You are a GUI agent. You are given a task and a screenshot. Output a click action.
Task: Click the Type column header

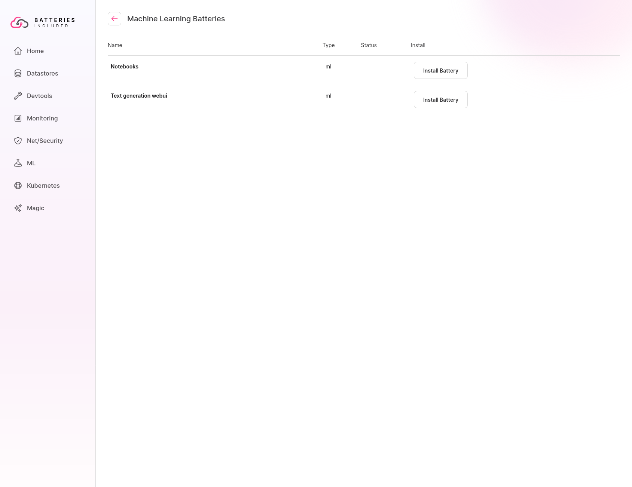coord(329,45)
